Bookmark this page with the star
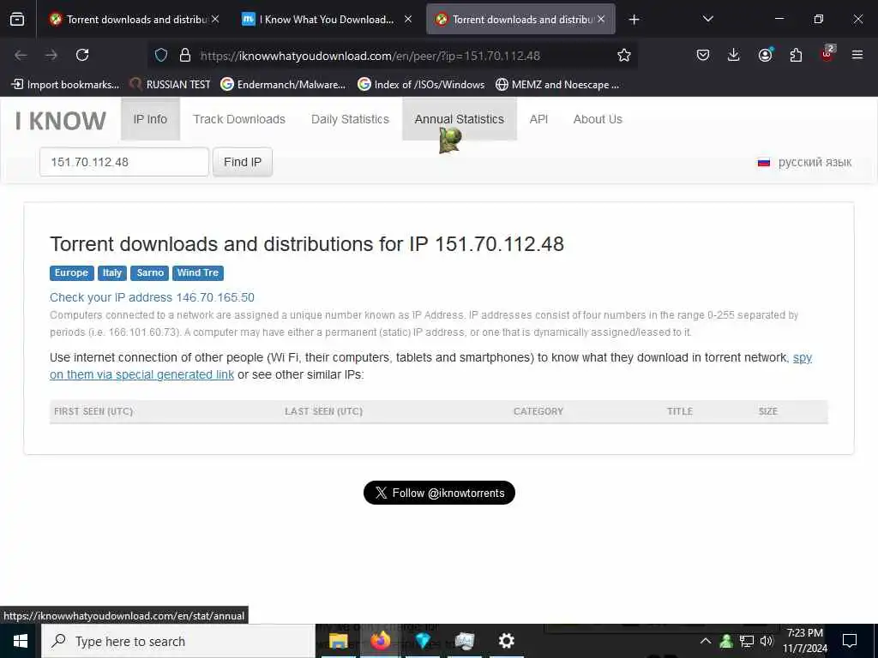Image resolution: width=878 pixels, height=658 pixels. pyautogui.click(x=624, y=55)
